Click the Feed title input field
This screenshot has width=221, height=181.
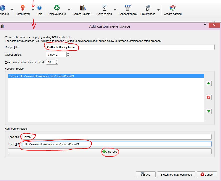point(117,137)
